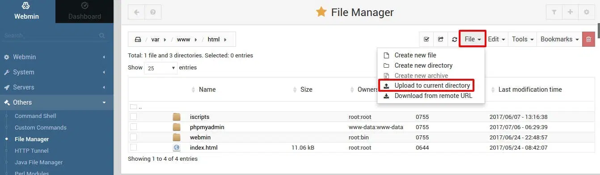Click the iscripts folder icon
Image resolution: width=600 pixels, height=175 pixels.
coord(177,117)
